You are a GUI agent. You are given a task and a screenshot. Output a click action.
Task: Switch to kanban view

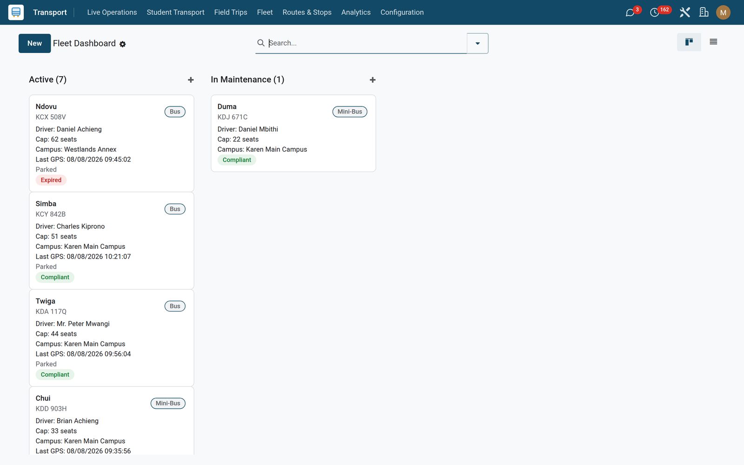point(689,42)
